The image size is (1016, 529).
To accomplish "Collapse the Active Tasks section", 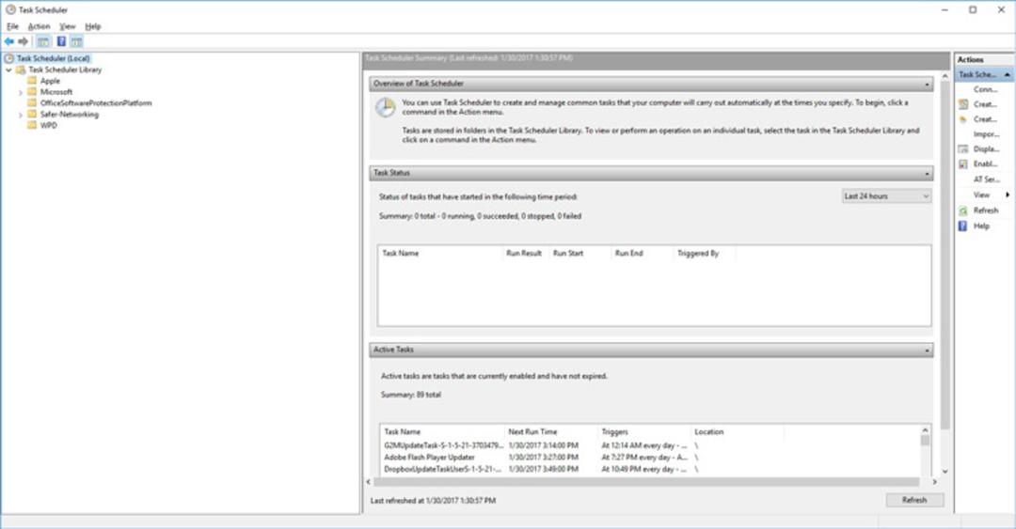I will [927, 350].
